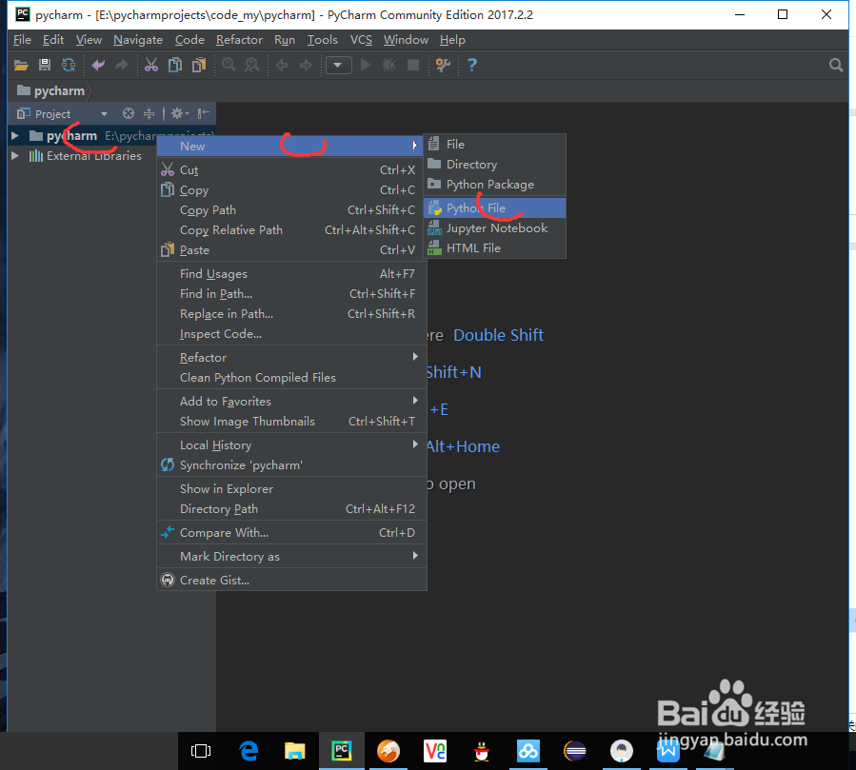Image resolution: width=856 pixels, height=770 pixels.
Task: Expand External Libraries tree node
Action: (14, 155)
